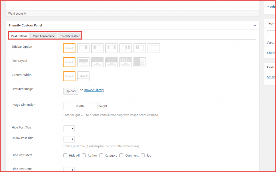This screenshot has height=172, width=276.
Task: Open the Themify Builder tab
Action: [70, 36]
